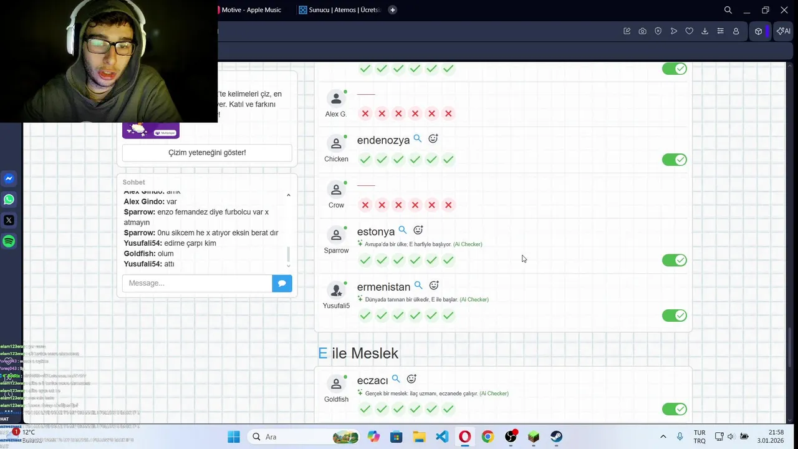The width and height of the screenshot is (798, 449).
Task: Click the chat scroll up arrow
Action: click(288, 196)
